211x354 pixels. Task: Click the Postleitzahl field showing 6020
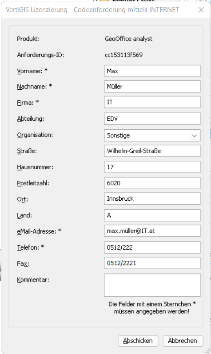tap(152, 183)
